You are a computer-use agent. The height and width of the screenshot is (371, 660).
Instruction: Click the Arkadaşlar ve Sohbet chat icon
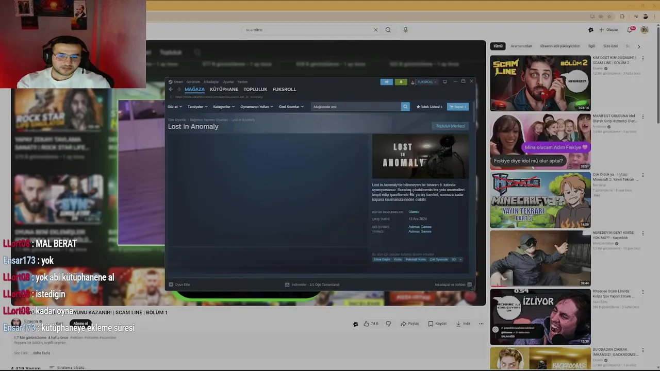pos(469,284)
